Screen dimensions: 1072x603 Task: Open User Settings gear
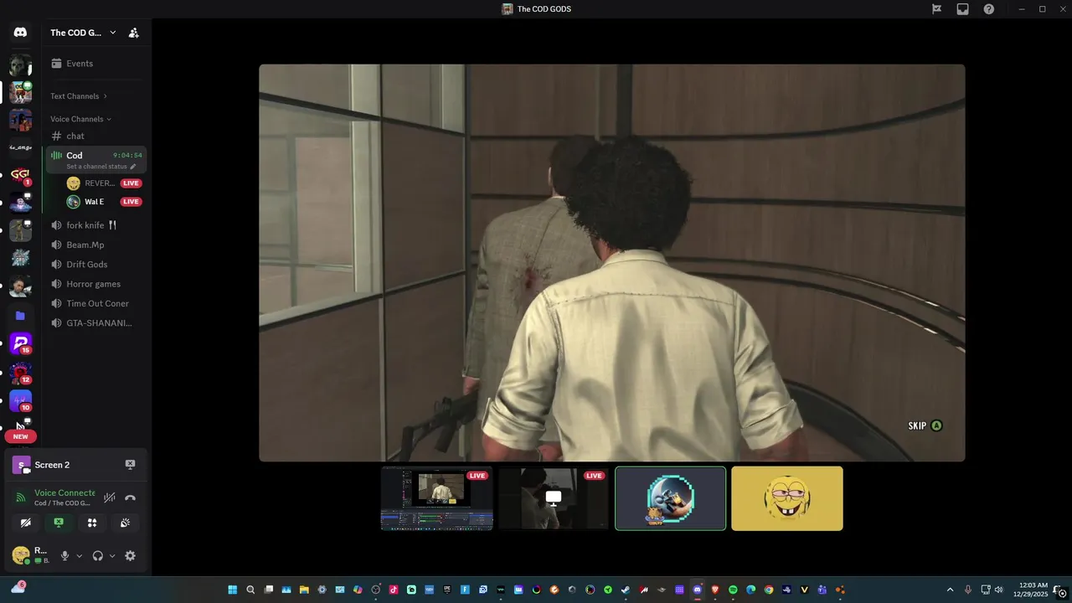(x=130, y=555)
